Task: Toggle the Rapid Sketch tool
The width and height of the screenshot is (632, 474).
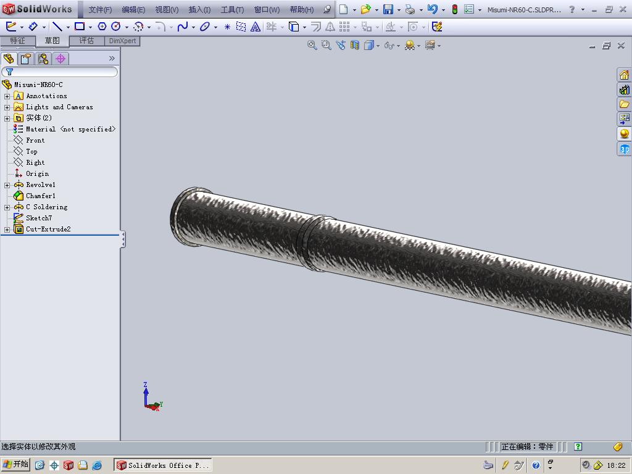Action: point(437,27)
